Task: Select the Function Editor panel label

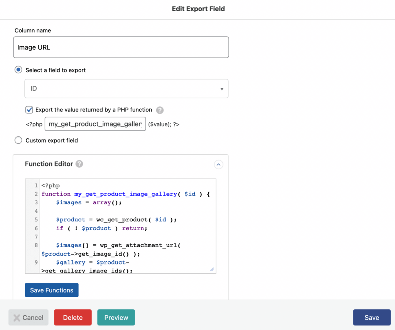Action: click(50, 164)
